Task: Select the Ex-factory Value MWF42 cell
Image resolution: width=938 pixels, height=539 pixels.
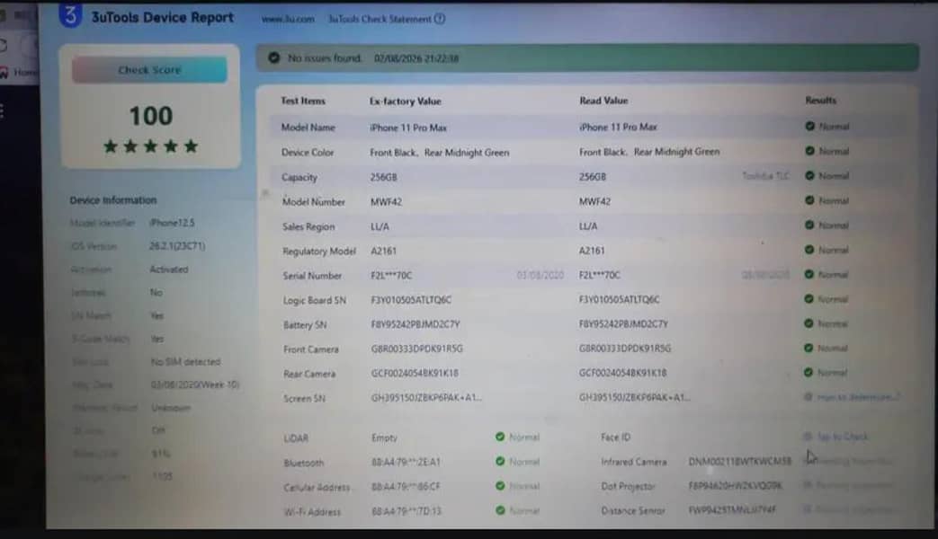Action: coord(387,202)
